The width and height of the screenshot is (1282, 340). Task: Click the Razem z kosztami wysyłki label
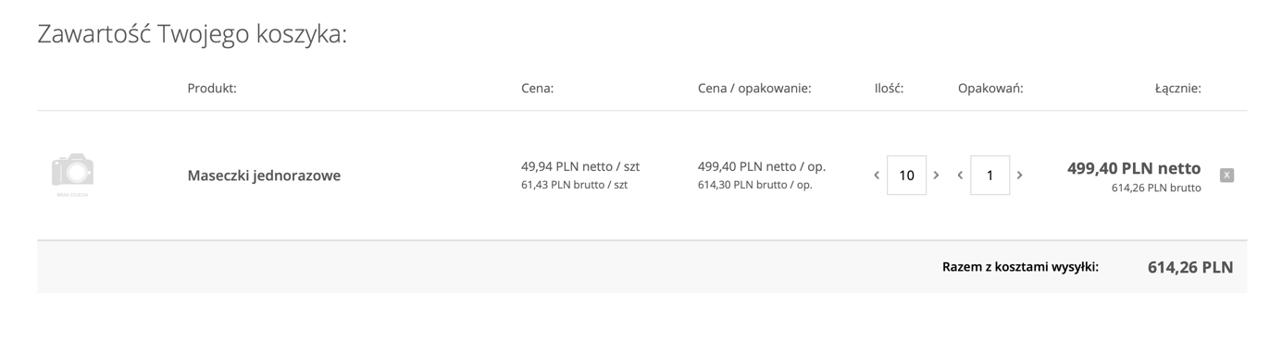pyautogui.click(x=1020, y=267)
